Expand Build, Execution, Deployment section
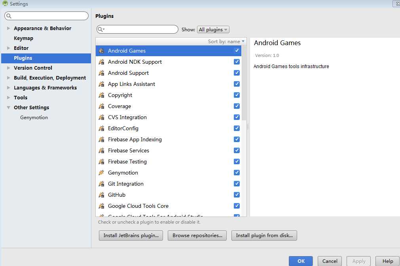Screen dimensions: 400x266 (x=8, y=78)
